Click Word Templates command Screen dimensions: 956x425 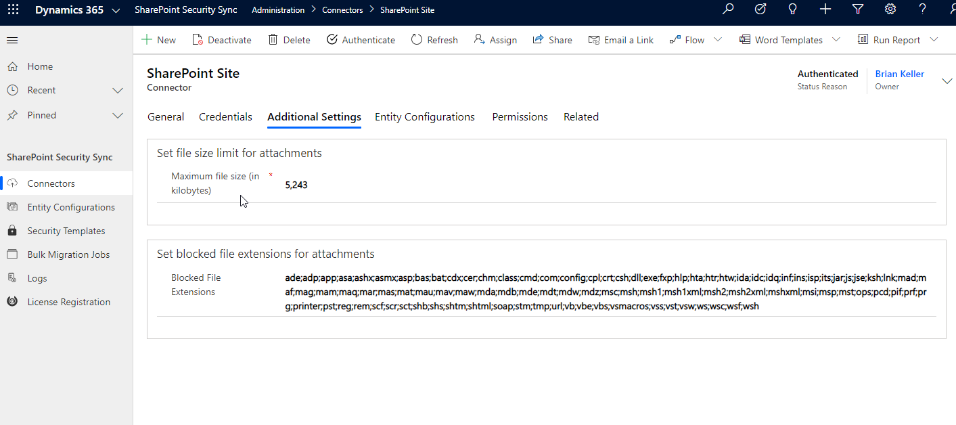[781, 40]
